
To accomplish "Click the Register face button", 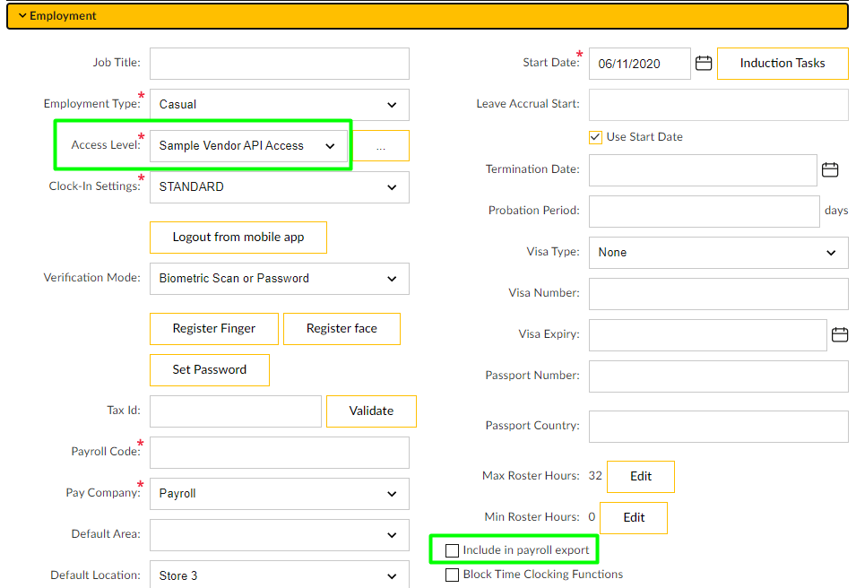I will [342, 329].
